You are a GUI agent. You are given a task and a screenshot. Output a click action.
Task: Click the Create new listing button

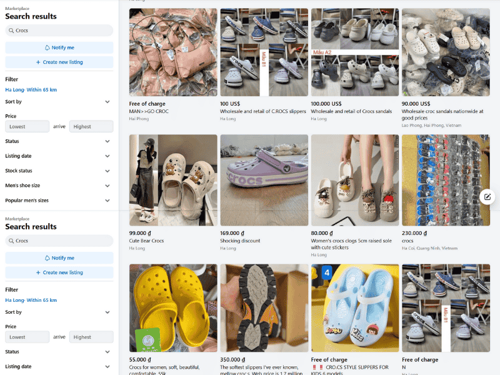pos(59,62)
